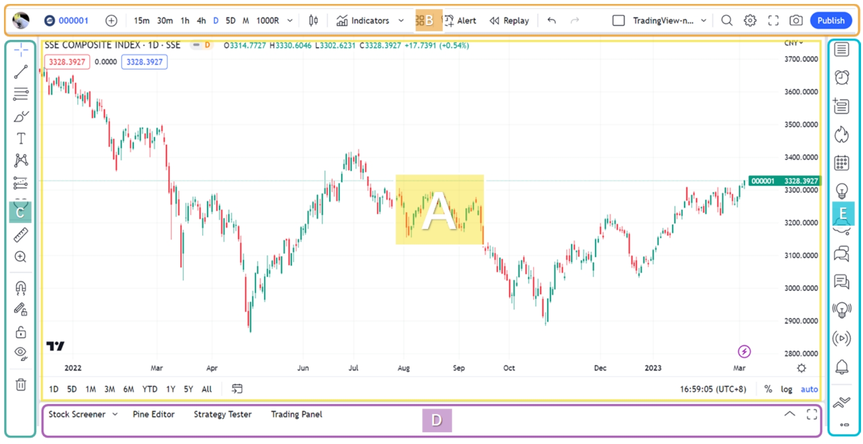
Task: Start bar Replay mode
Action: (x=509, y=20)
